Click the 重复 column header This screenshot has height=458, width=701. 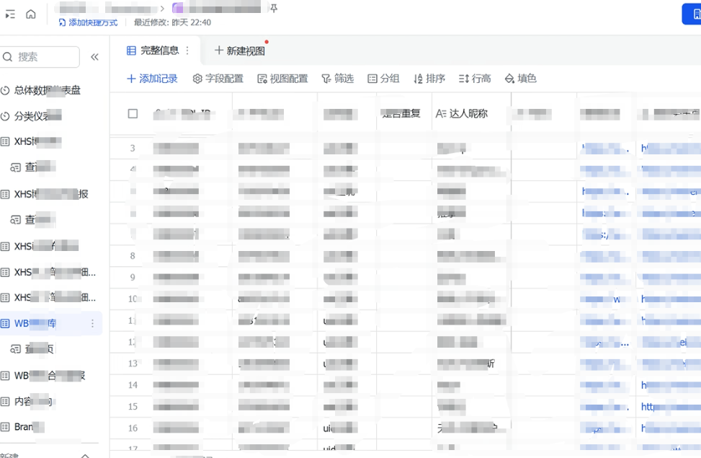coord(404,114)
